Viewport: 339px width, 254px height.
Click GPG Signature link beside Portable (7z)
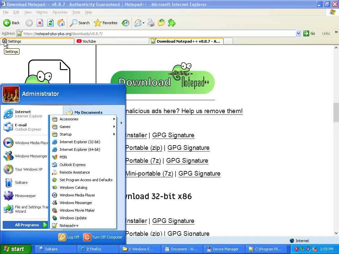point(187,160)
